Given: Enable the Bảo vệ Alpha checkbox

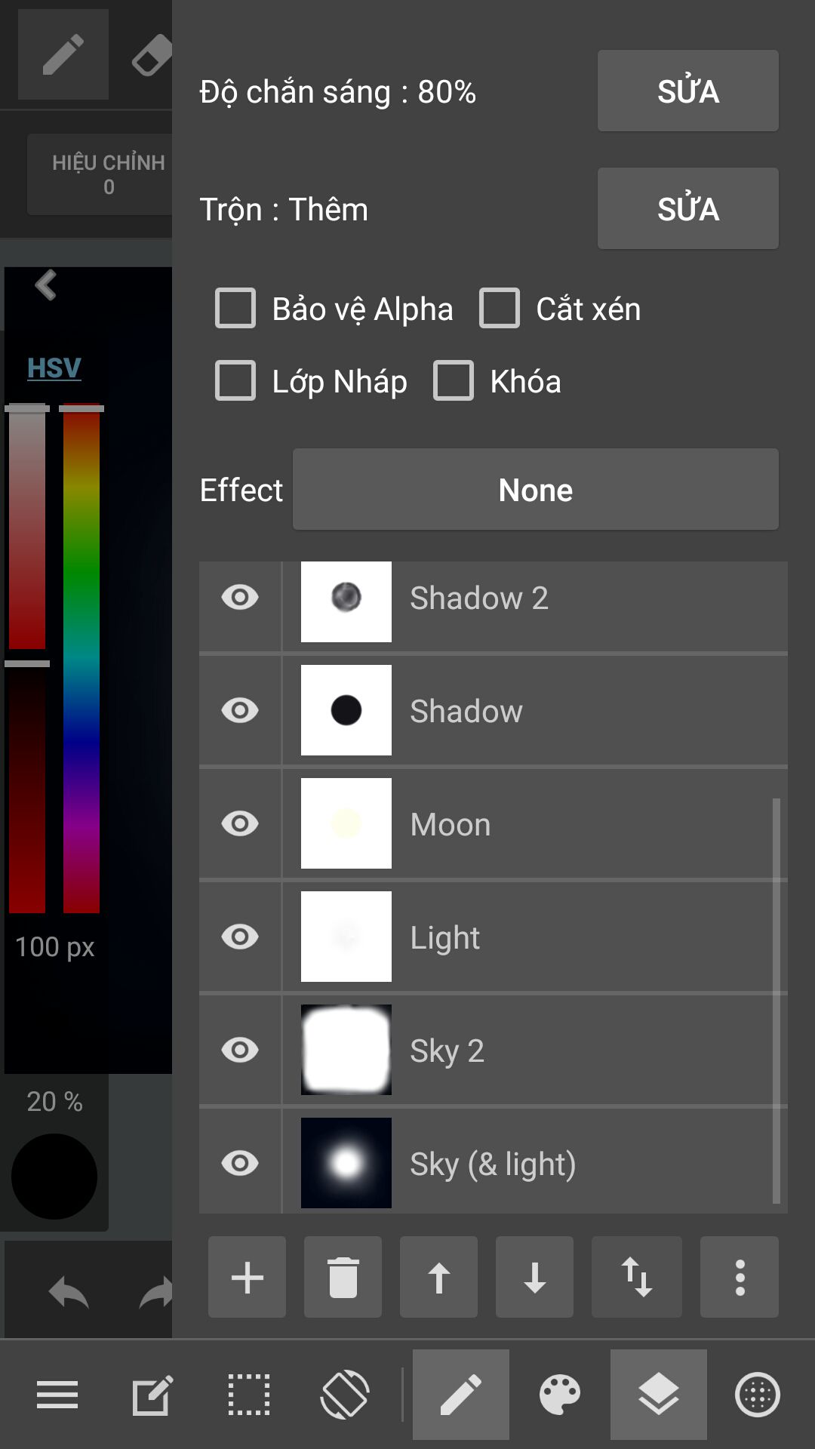Looking at the screenshot, I should pos(235,308).
